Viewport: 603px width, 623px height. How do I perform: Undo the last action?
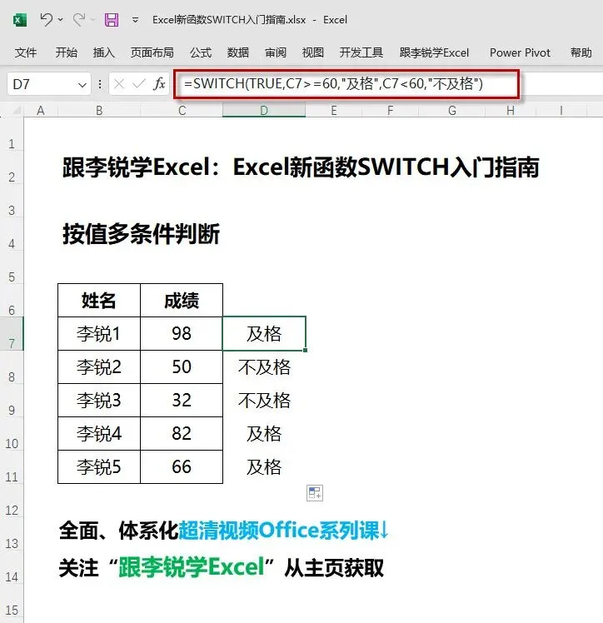pyautogui.click(x=47, y=19)
